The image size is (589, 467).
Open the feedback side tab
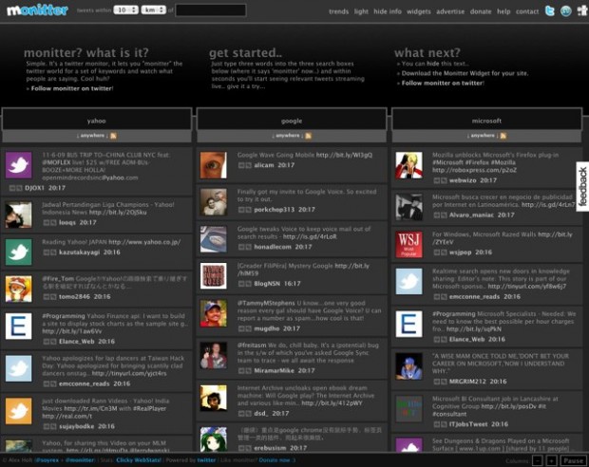[582, 187]
